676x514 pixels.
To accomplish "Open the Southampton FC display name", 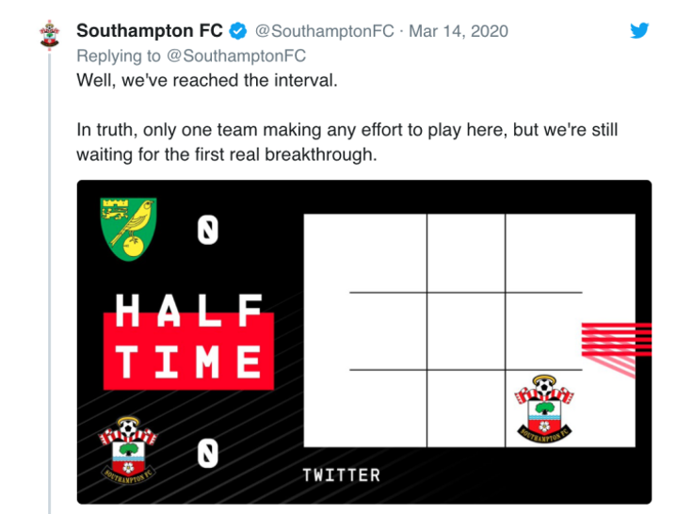I will [x=150, y=31].
